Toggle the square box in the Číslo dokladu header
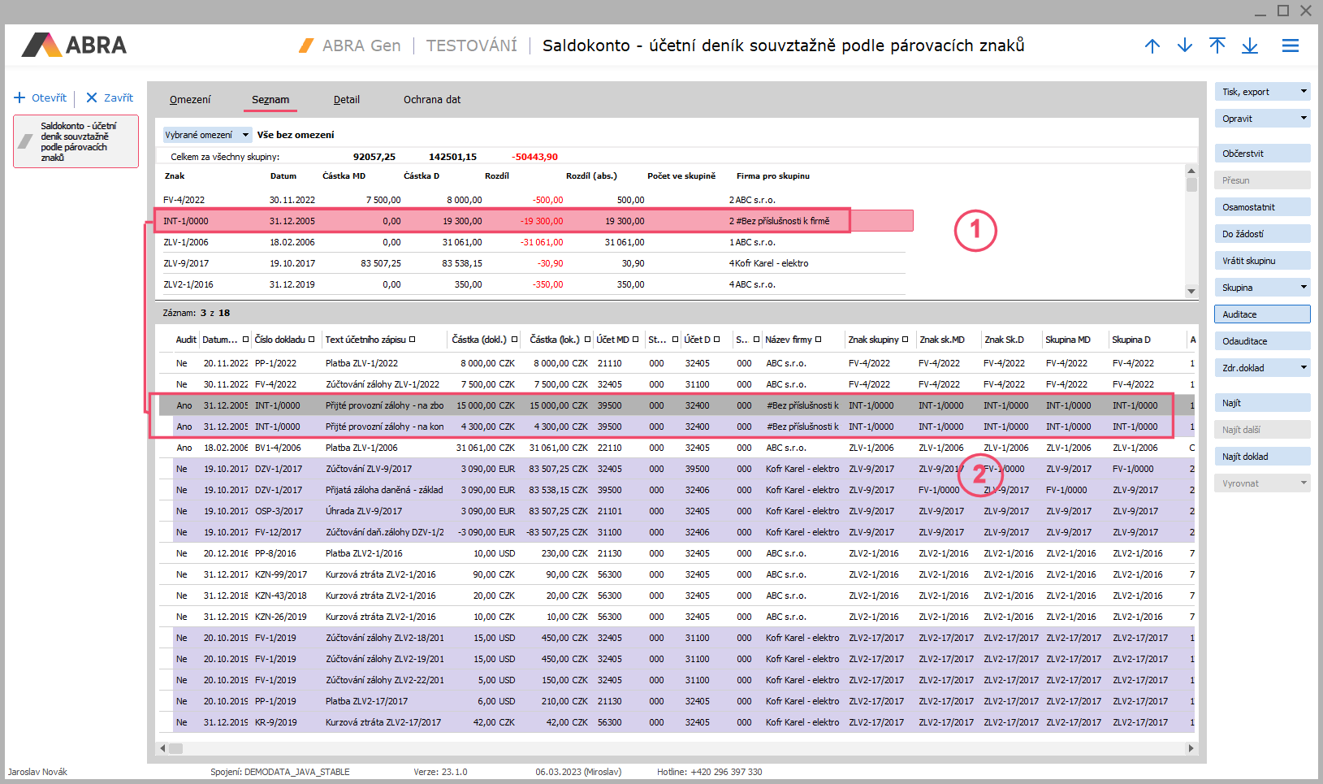The width and height of the screenshot is (1323, 784). tap(312, 340)
